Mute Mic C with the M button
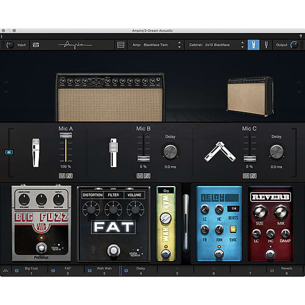The width and height of the screenshot is (305, 305). [x=246, y=176]
